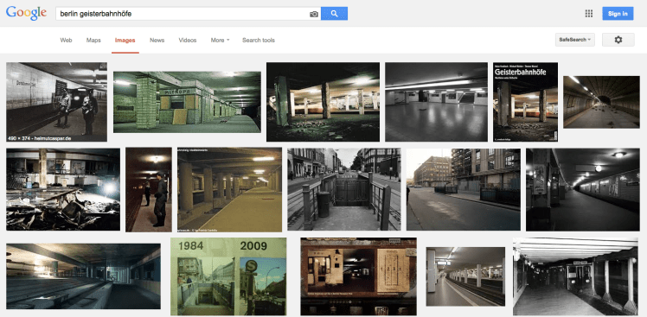This screenshot has width=647, height=317.
Task: Switch to the Maps tab
Action: (93, 41)
